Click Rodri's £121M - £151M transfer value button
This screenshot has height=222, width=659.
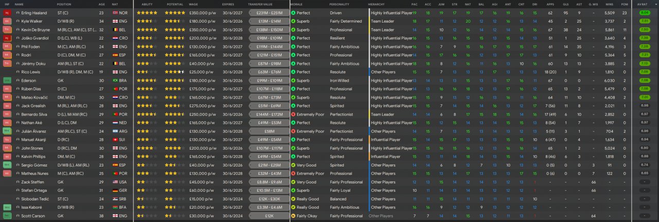point(269,55)
